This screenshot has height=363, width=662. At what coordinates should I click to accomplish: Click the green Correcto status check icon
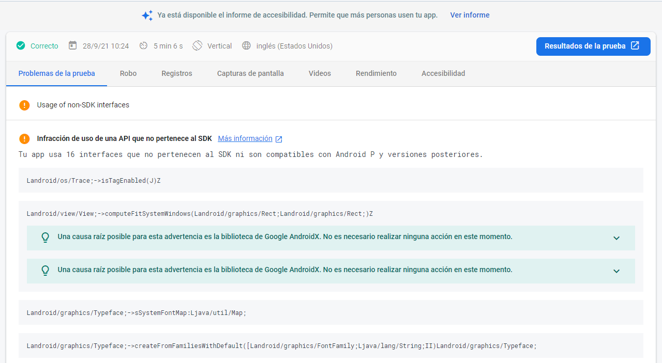click(21, 45)
